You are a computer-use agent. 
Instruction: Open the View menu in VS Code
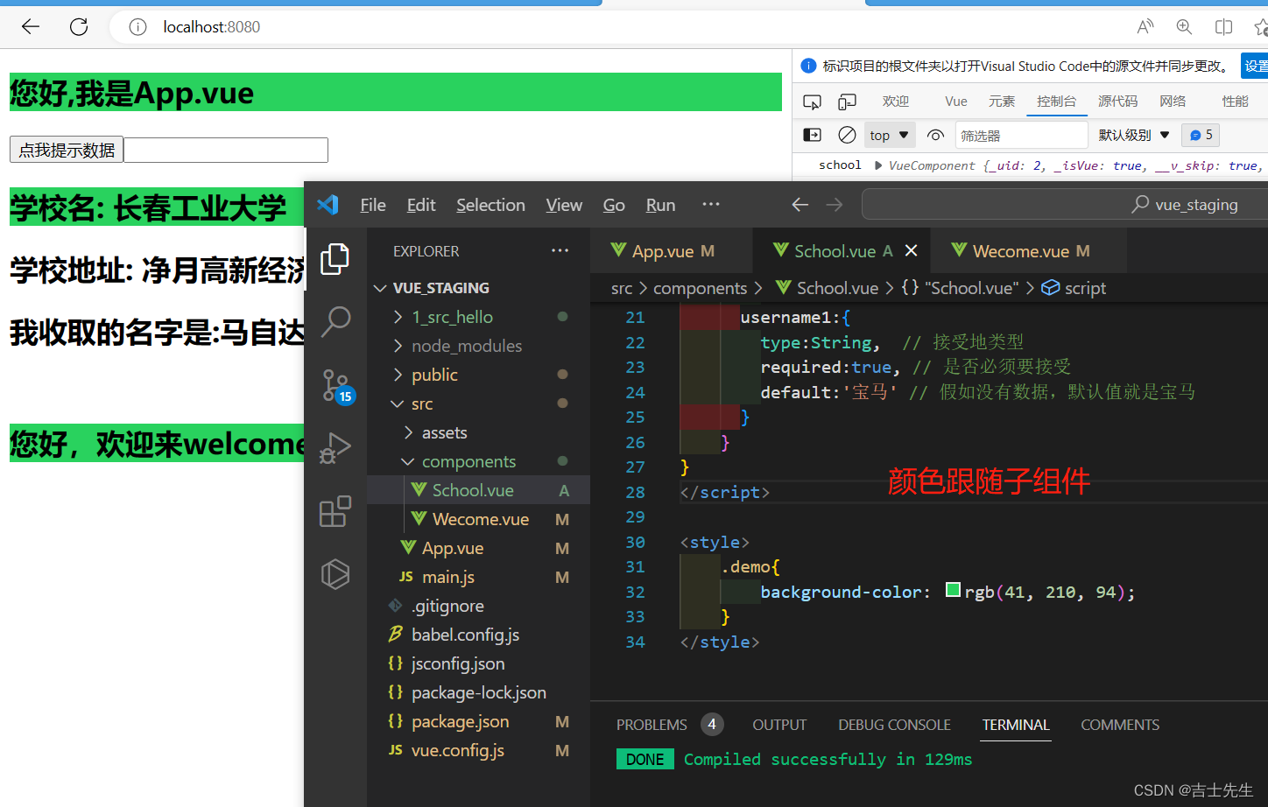(564, 205)
